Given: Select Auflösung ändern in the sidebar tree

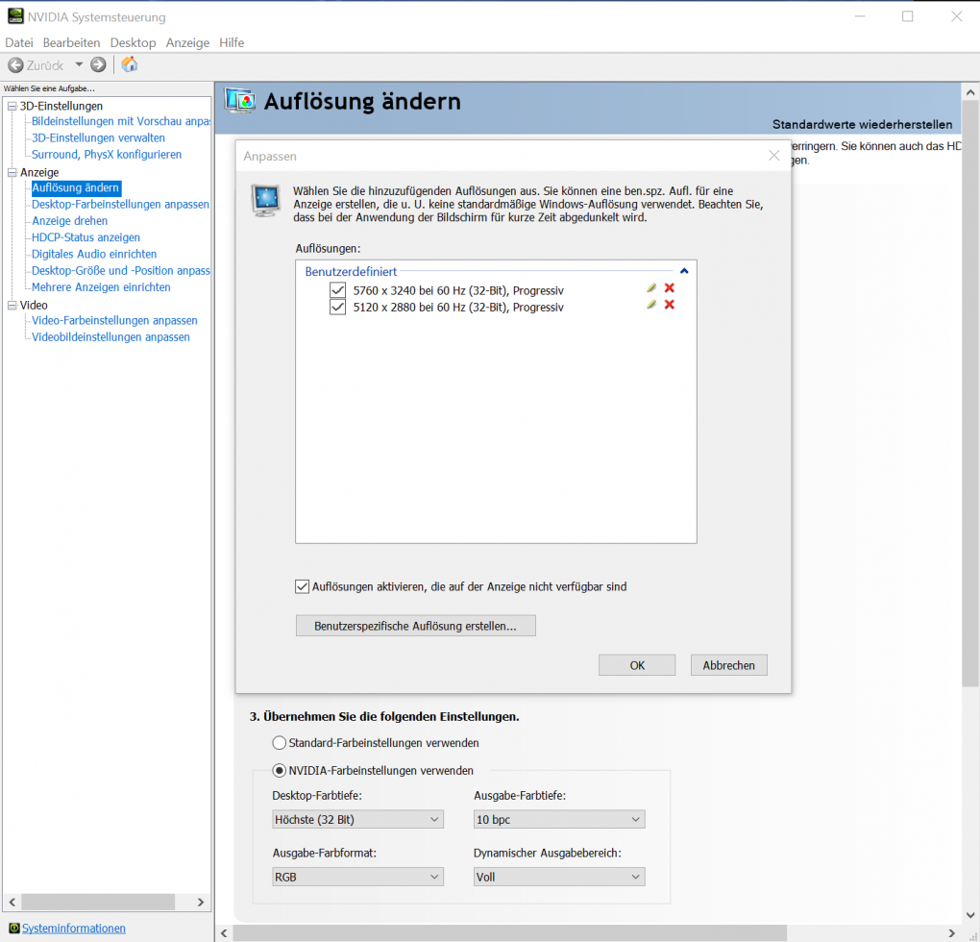Looking at the screenshot, I should 76,187.
